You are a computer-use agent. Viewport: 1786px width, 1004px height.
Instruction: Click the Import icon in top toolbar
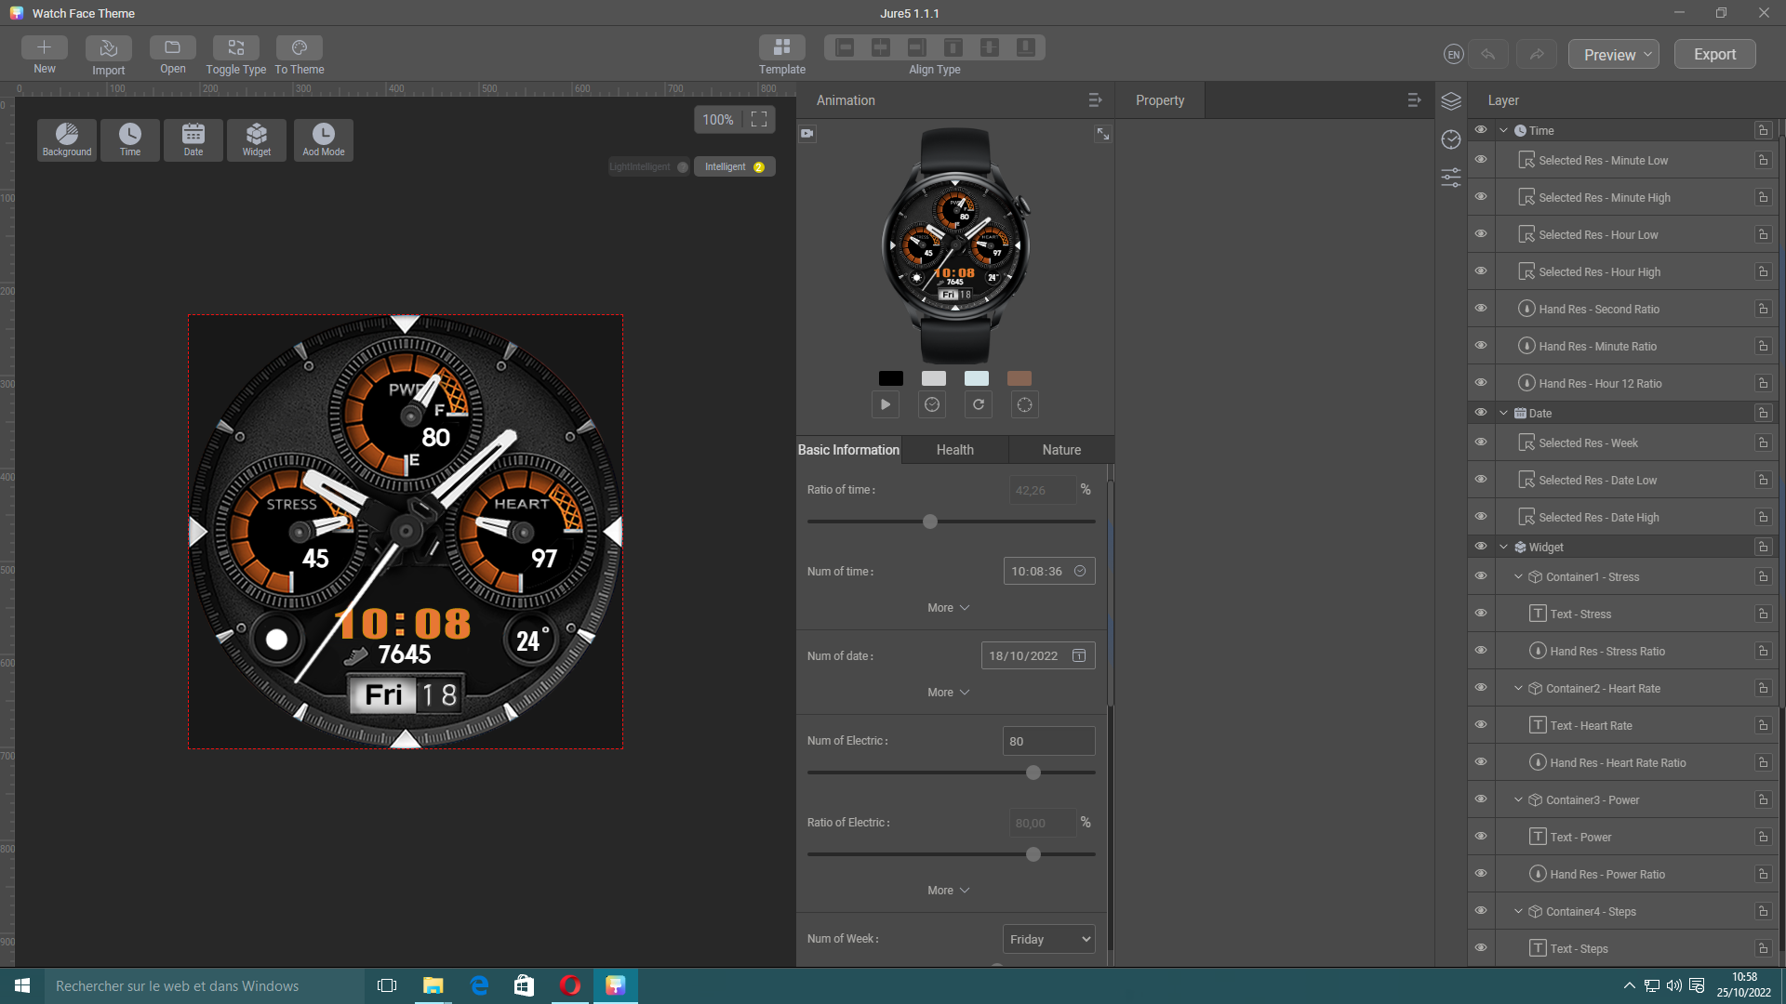click(x=108, y=48)
